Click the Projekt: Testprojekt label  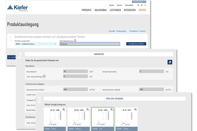(x=117, y=31)
